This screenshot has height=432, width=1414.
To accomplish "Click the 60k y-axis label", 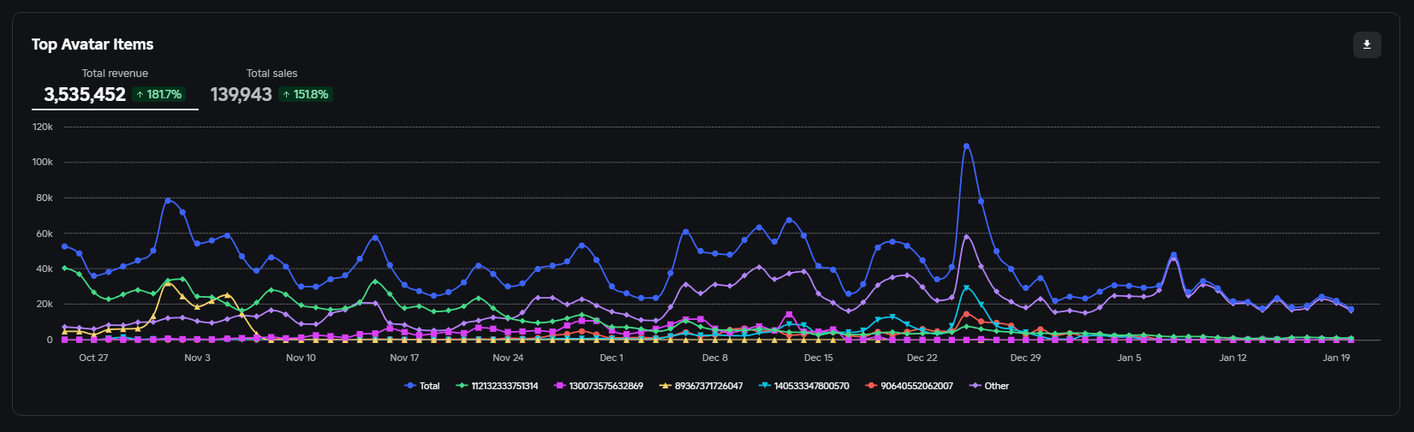I will (45, 234).
